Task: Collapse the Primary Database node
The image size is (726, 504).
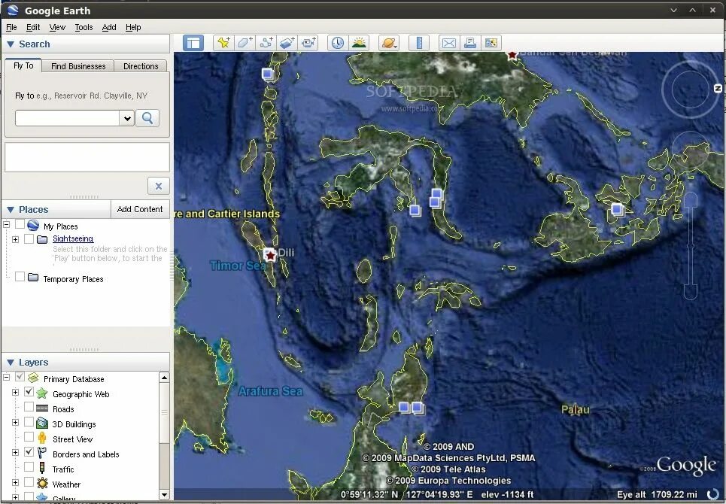Action: (x=7, y=377)
